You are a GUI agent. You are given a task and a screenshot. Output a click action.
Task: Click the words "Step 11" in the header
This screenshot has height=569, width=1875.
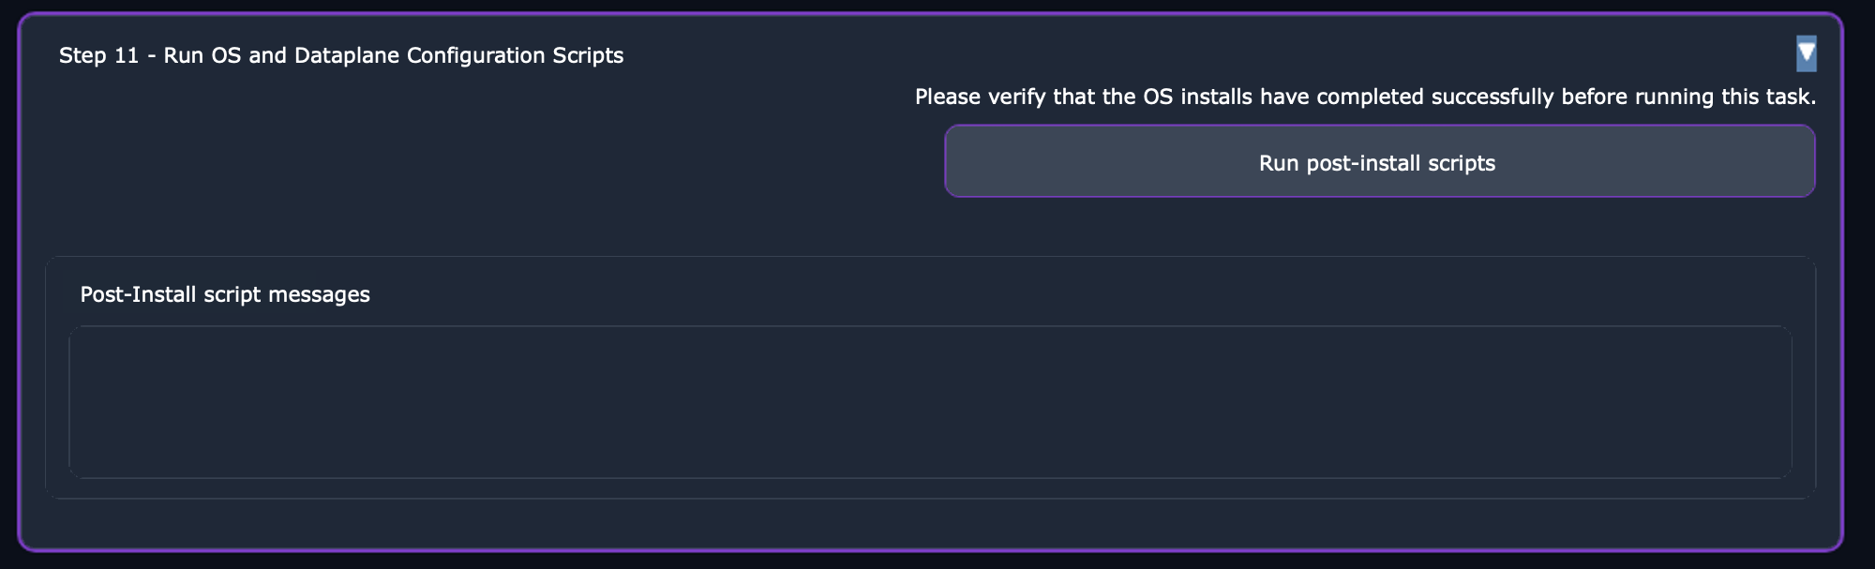point(98,55)
